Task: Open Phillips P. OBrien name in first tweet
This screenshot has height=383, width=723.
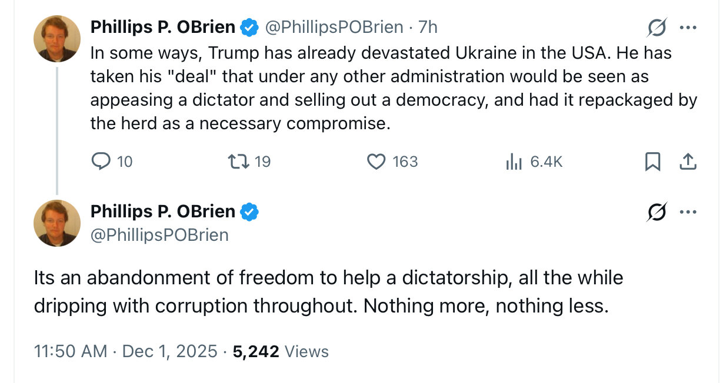Action: (x=162, y=27)
